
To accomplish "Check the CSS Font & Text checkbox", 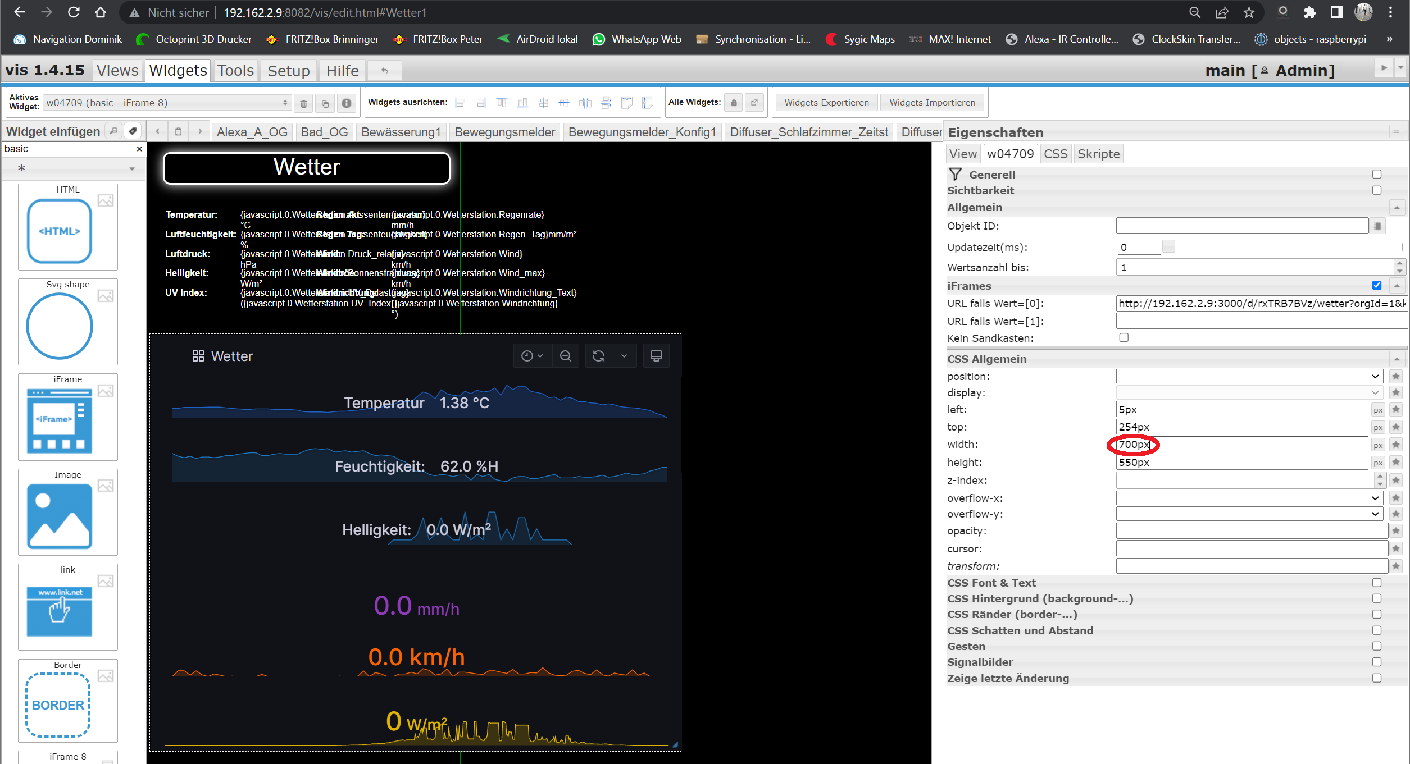I will pyautogui.click(x=1376, y=583).
